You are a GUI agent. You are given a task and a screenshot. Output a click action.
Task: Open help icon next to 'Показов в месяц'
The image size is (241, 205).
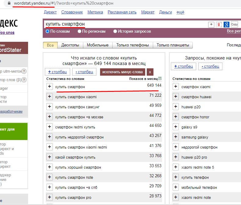[x=160, y=78]
